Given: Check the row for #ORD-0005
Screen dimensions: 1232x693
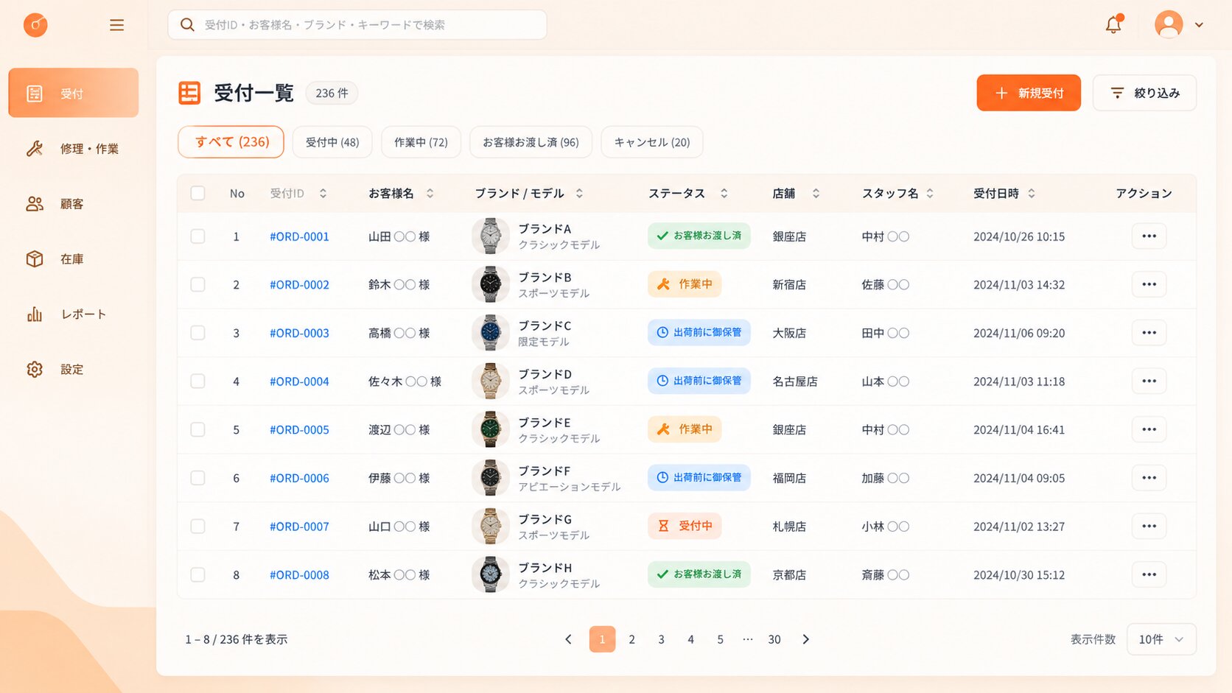Looking at the screenshot, I should pos(197,429).
